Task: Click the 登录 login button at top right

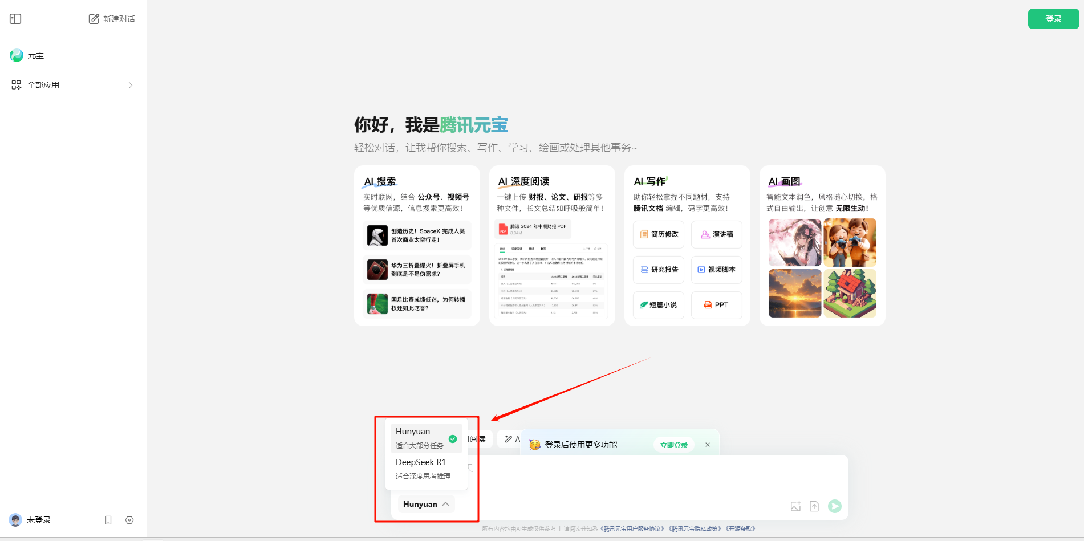Action: pos(1053,19)
